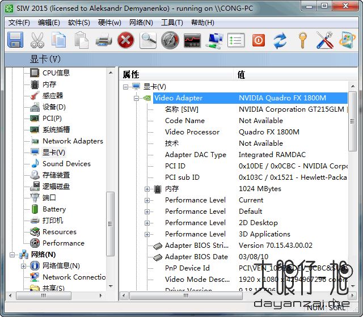Click left tree scroll-up arrow
Screen dimensions: 363x317
click(x=111, y=73)
